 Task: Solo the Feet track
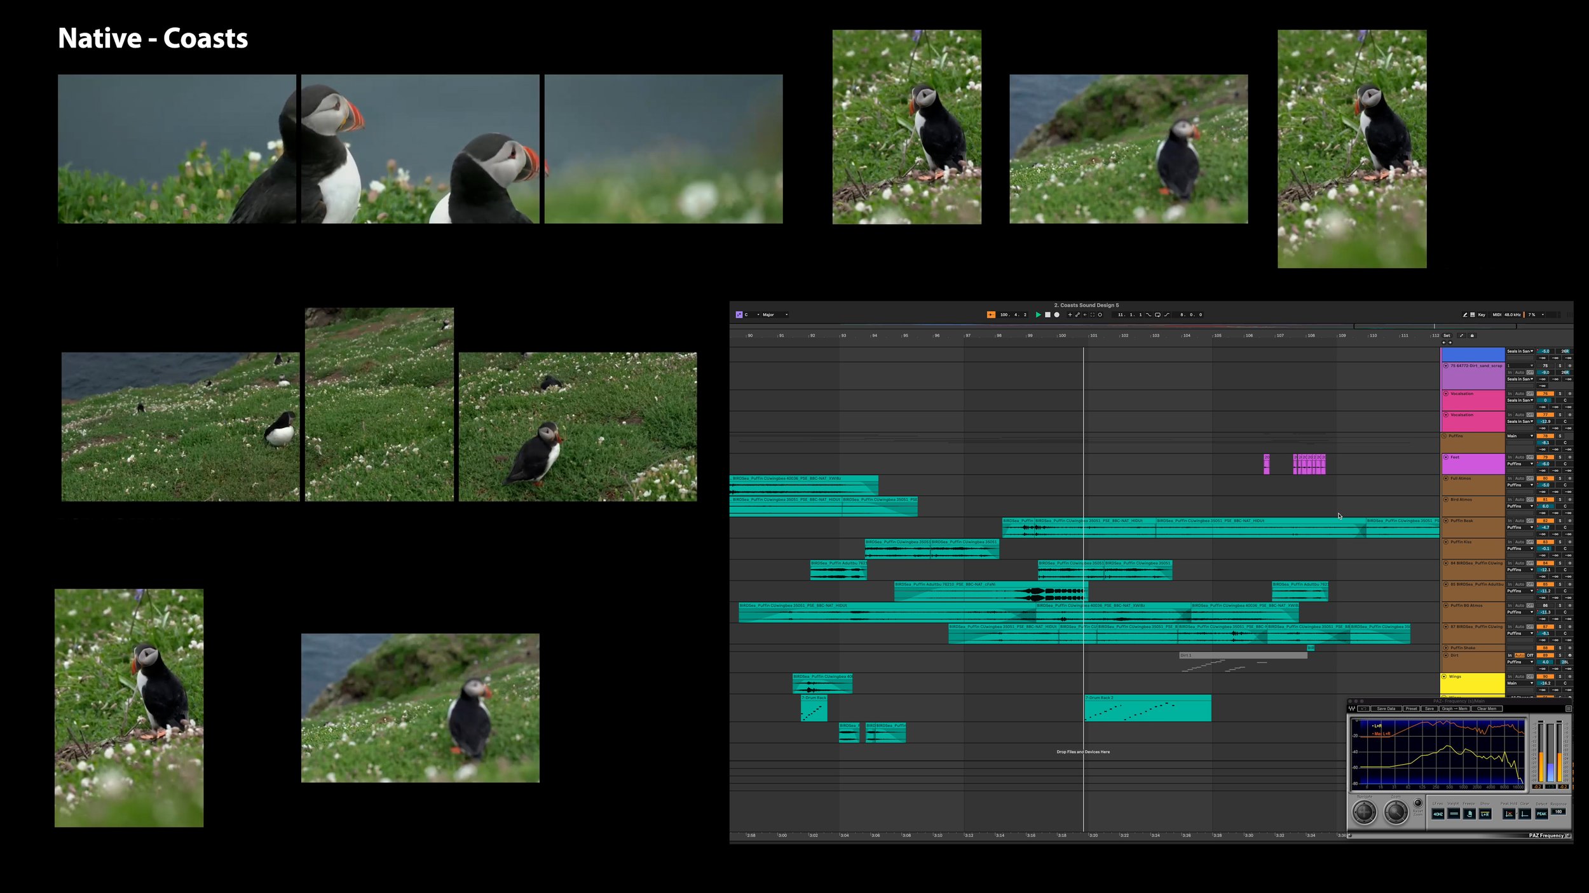[x=1560, y=457]
